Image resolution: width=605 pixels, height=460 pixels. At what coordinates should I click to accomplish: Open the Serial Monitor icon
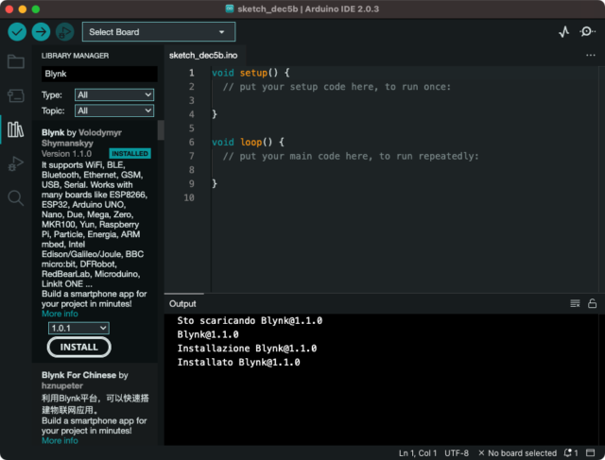pyautogui.click(x=588, y=32)
